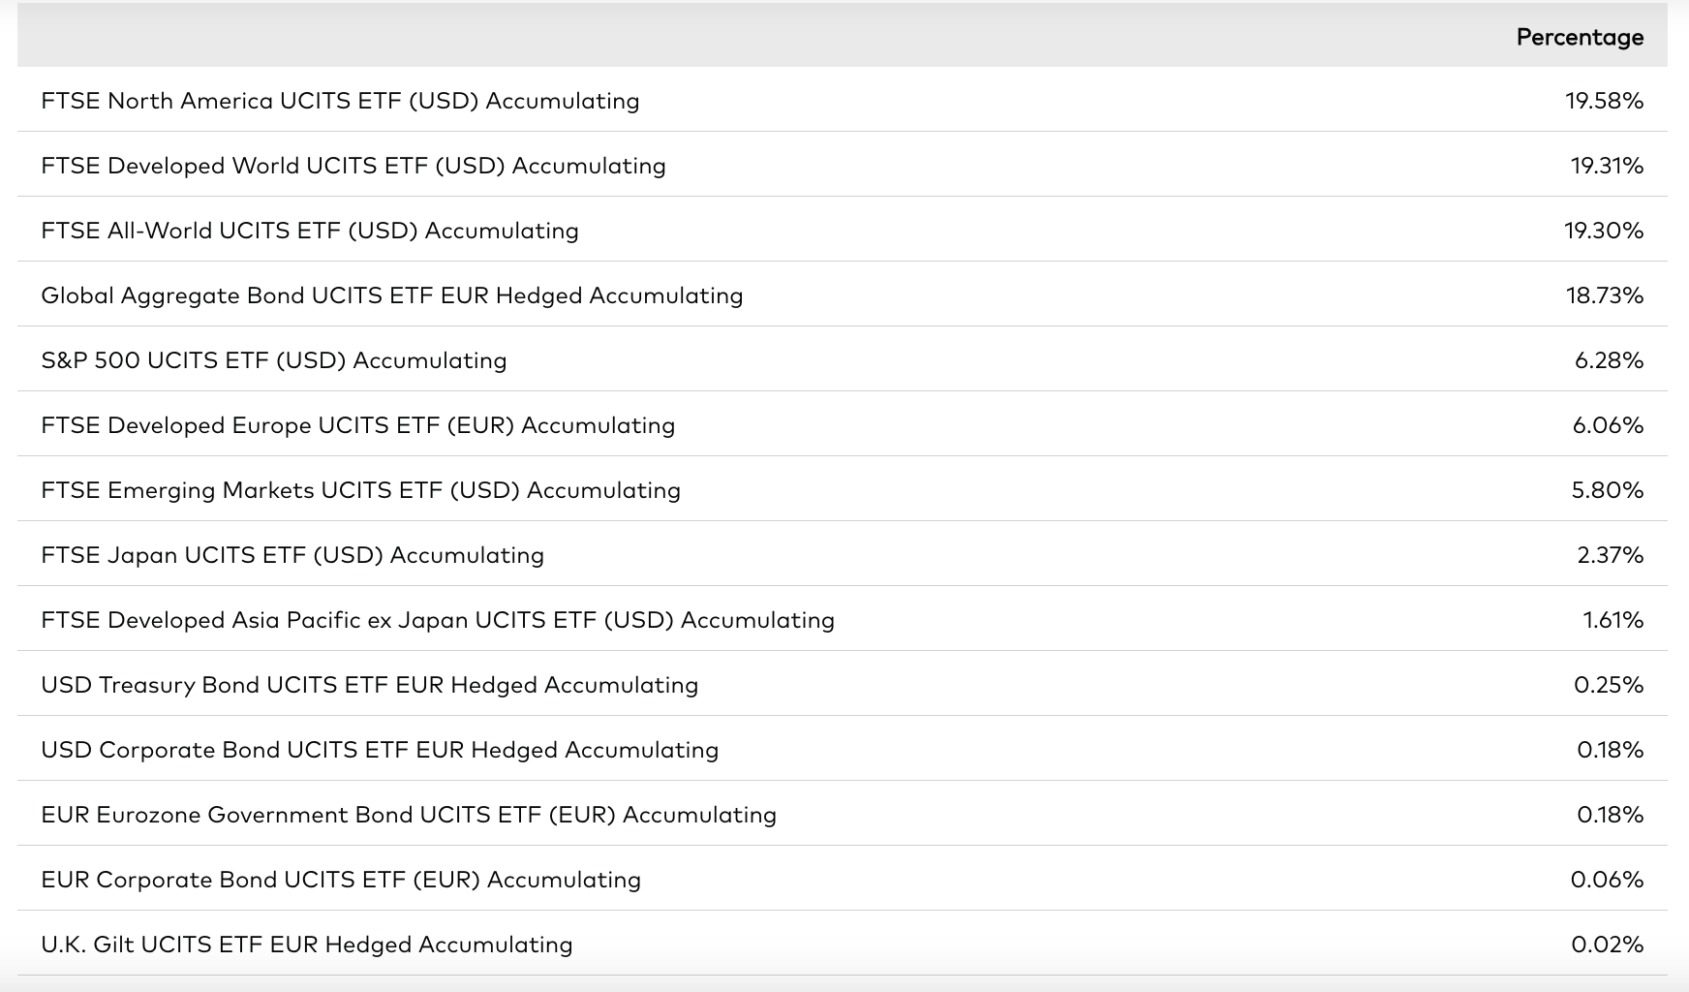1689x992 pixels.
Task: Select EUR Corporate Bond UCITS ETF (EUR) Accumulating
Action: [x=341, y=880]
